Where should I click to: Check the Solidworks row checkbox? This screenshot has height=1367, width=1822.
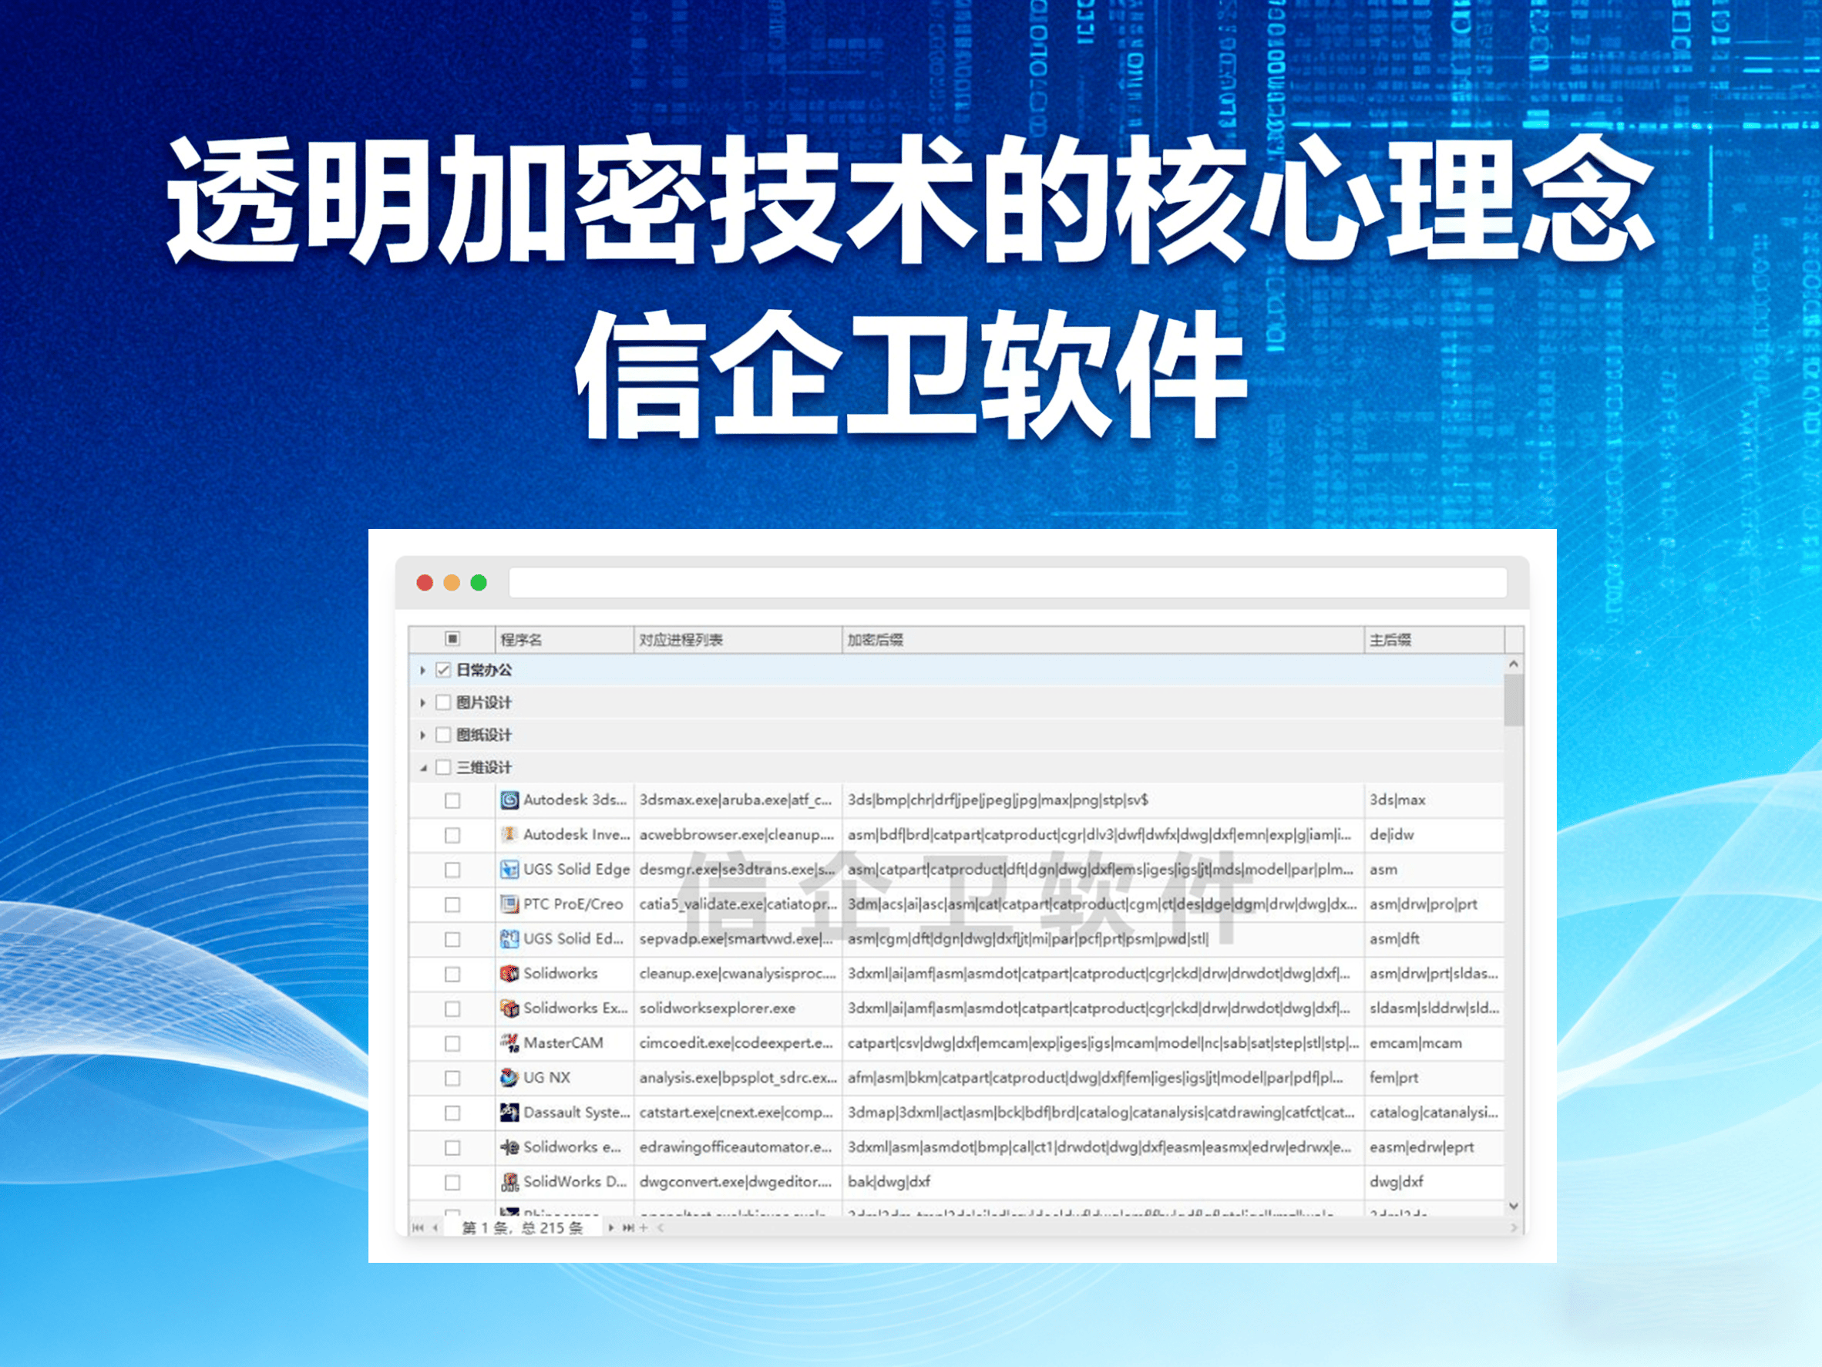click(452, 973)
